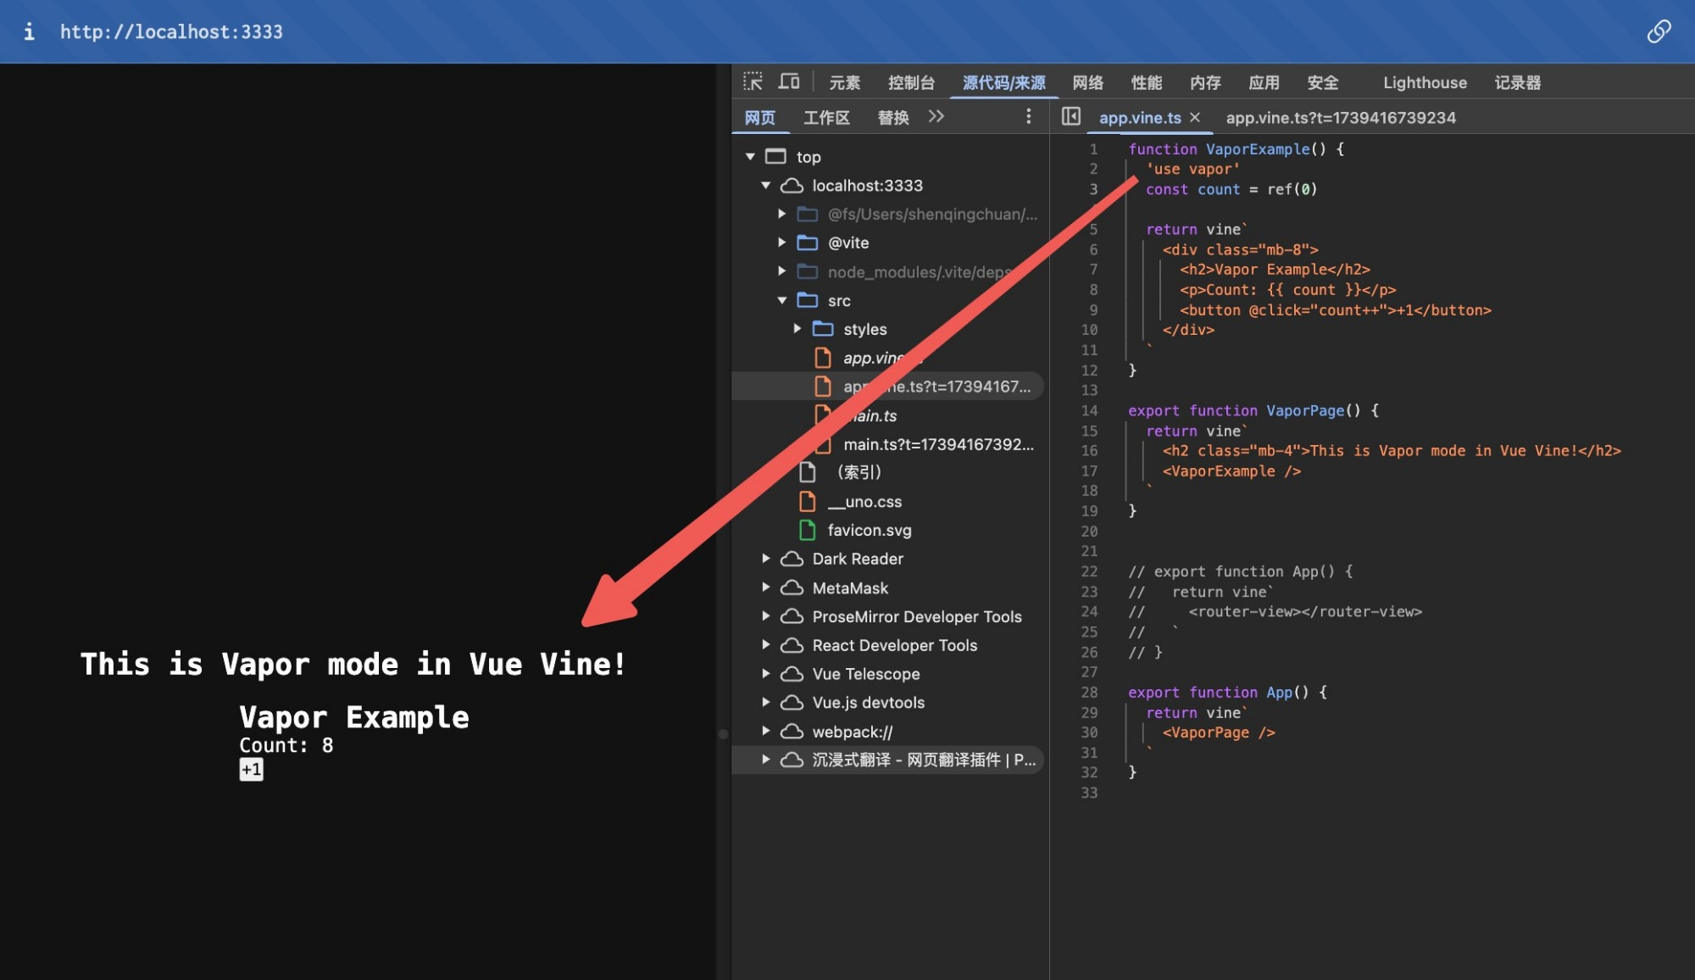Expand the node_modules/.vite/deps folder
This screenshot has height=980, width=1695.
click(x=781, y=271)
